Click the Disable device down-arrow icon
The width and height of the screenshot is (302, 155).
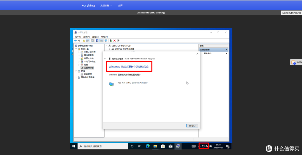coord(118,40)
